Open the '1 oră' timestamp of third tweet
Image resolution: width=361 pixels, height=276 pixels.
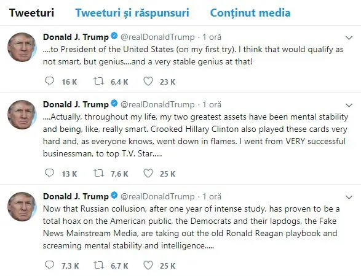pyautogui.click(x=212, y=196)
